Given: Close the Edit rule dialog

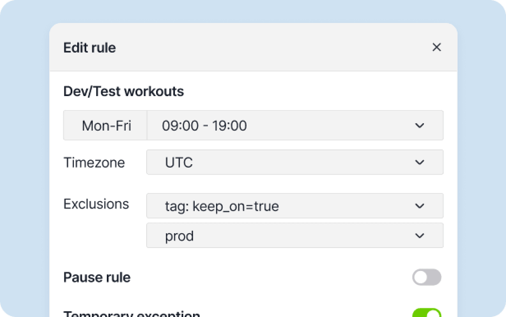Looking at the screenshot, I should click(x=437, y=47).
